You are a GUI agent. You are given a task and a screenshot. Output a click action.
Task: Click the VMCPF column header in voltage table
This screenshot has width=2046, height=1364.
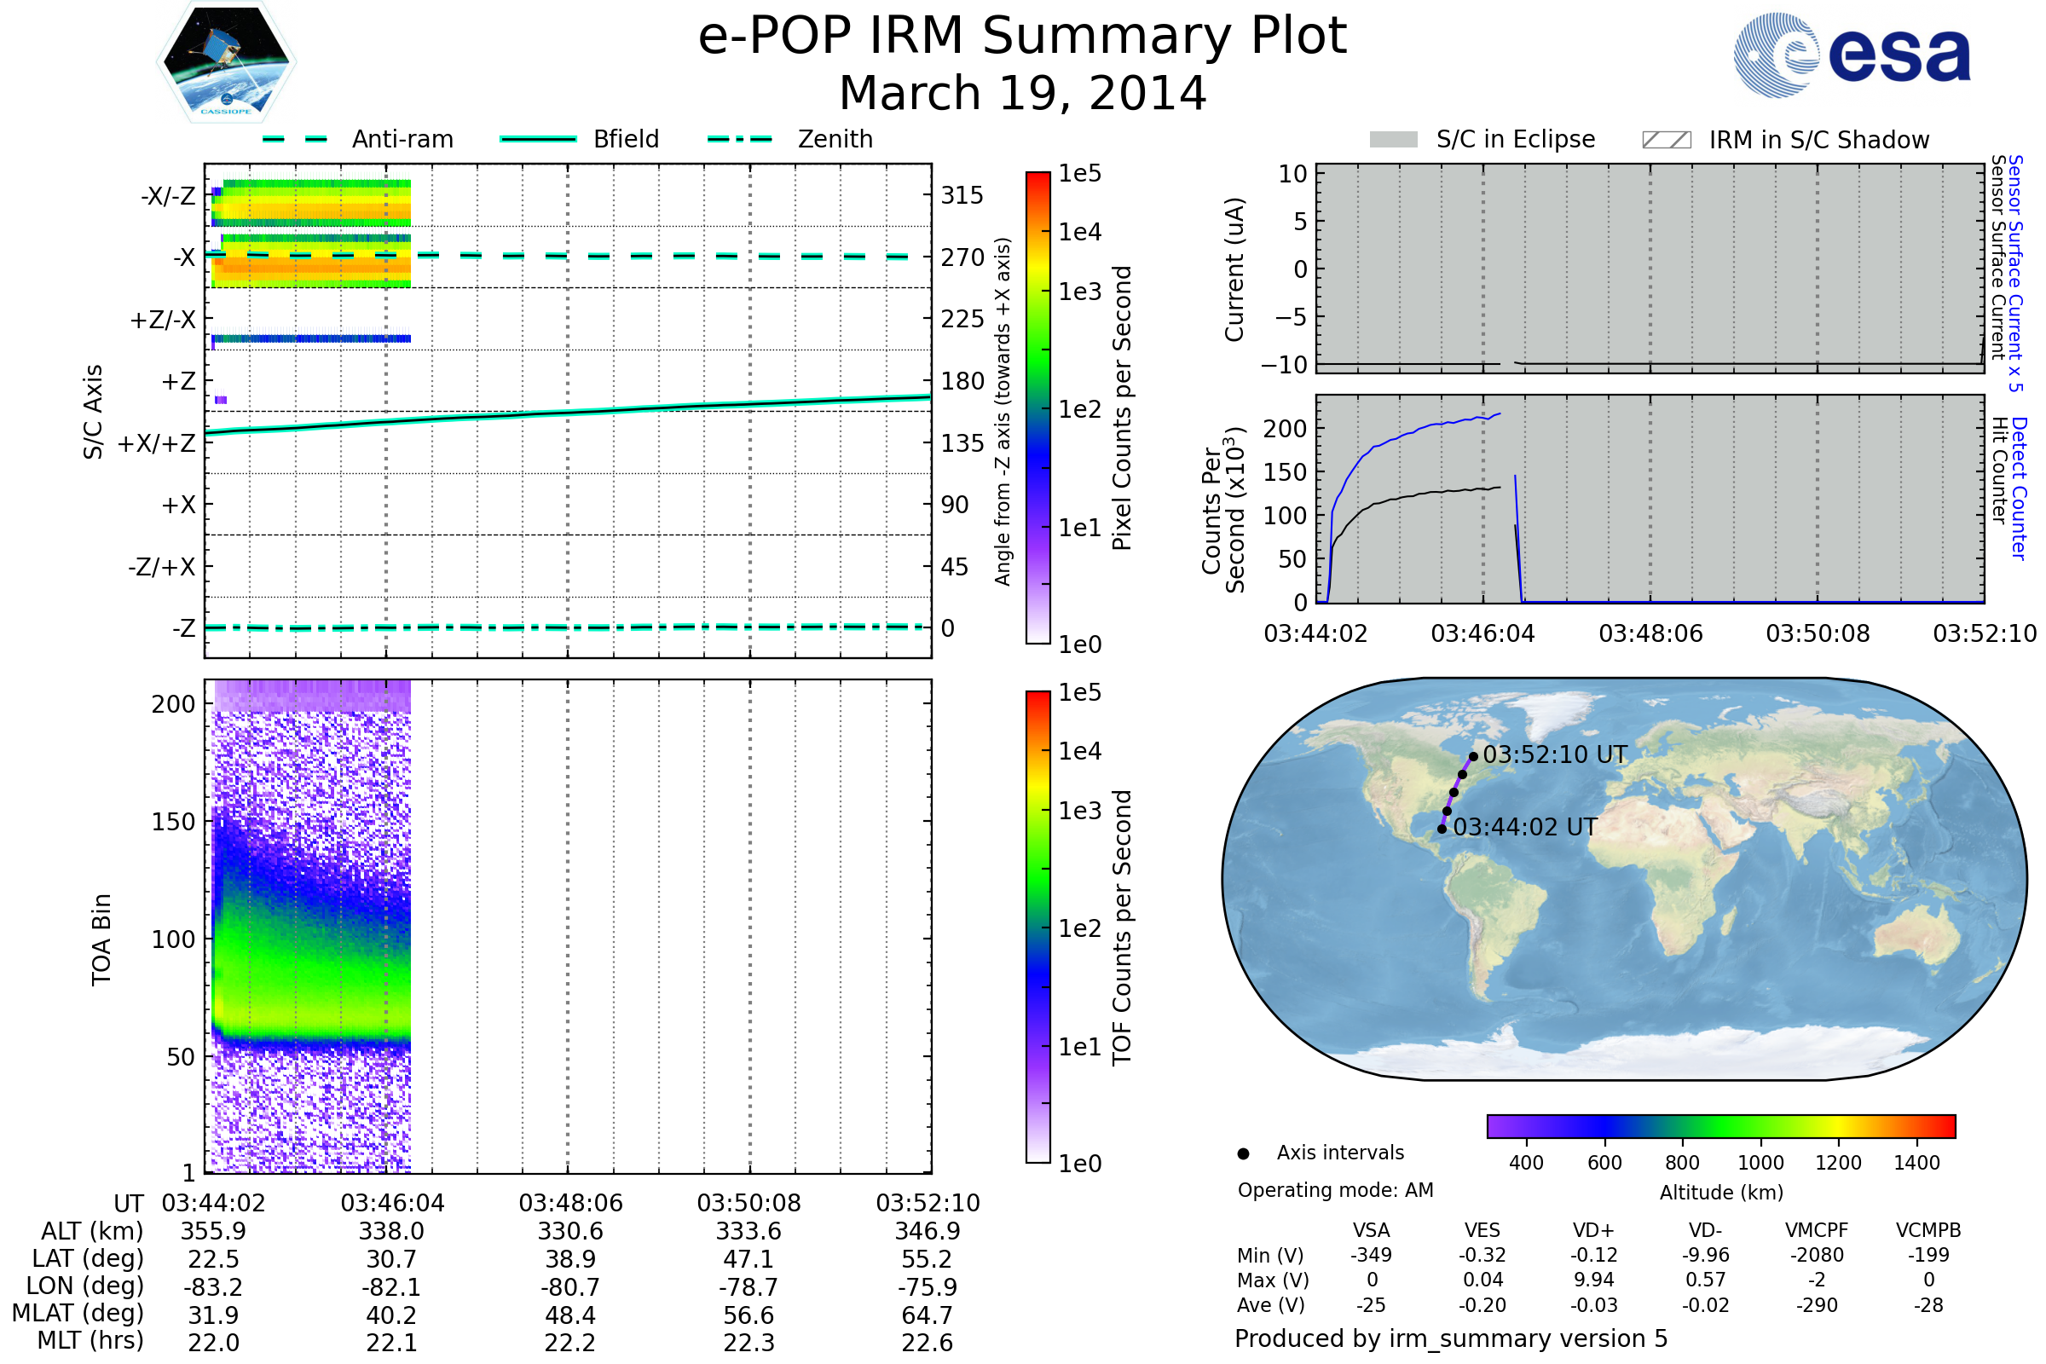[x=1817, y=1230]
